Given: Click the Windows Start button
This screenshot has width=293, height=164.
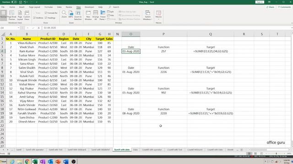Looking at the screenshot, I should (x=3, y=161).
